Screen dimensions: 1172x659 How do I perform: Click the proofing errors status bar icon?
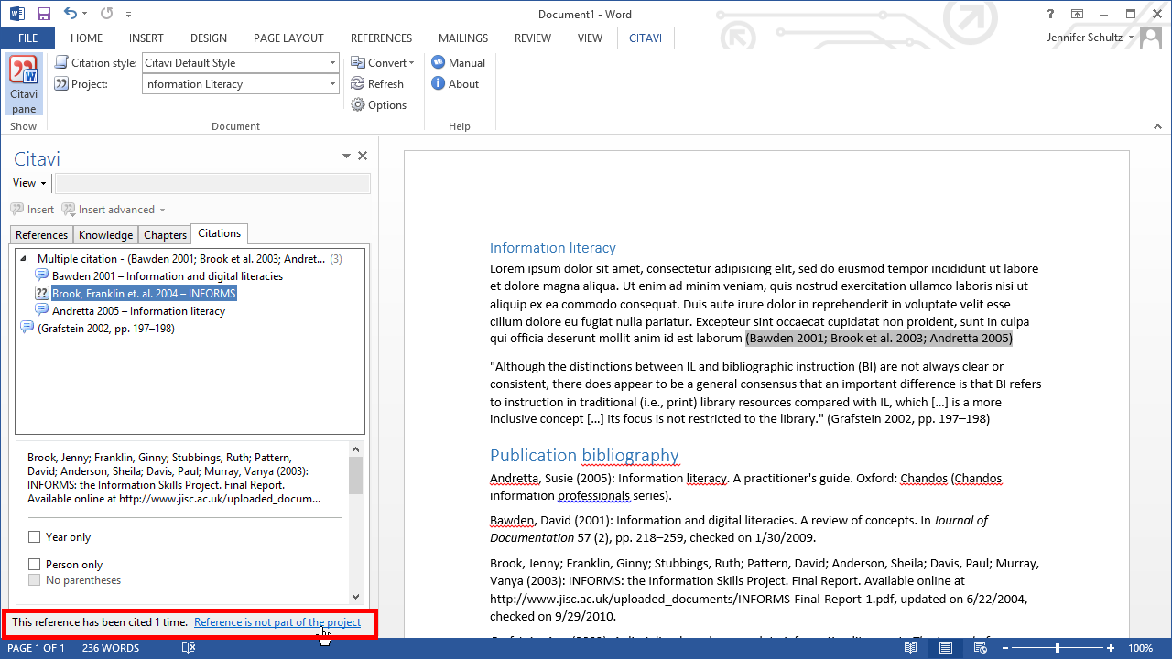click(189, 648)
